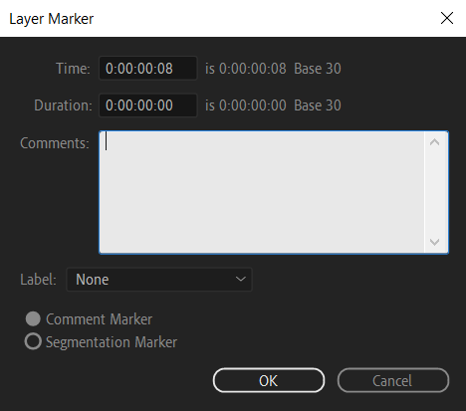Screen dimensions: 466x411
Task: Click the 'Duration:' field label
Action: coord(63,105)
